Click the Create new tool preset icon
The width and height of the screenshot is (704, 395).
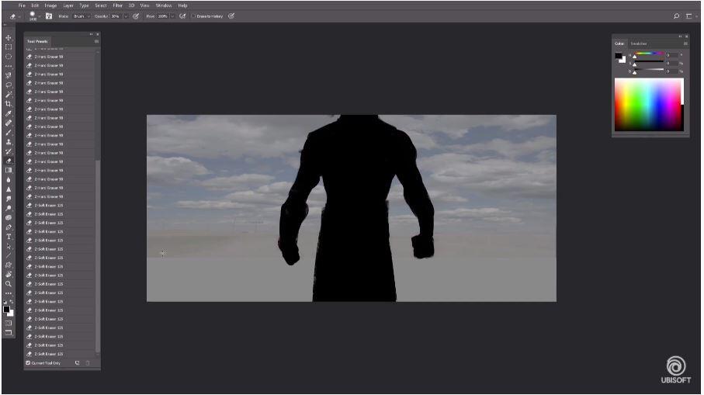click(78, 362)
